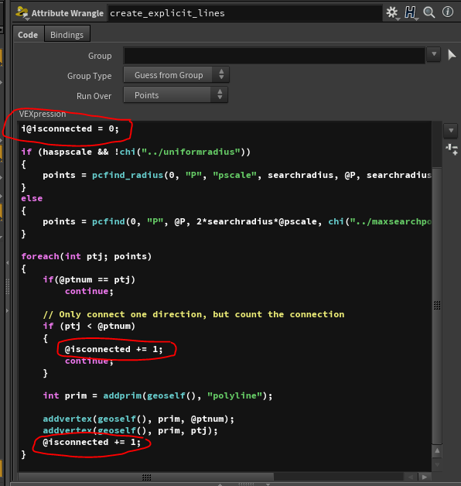Click the scroll up arrow in editor
This screenshot has width=461, height=486.
tap(437, 451)
